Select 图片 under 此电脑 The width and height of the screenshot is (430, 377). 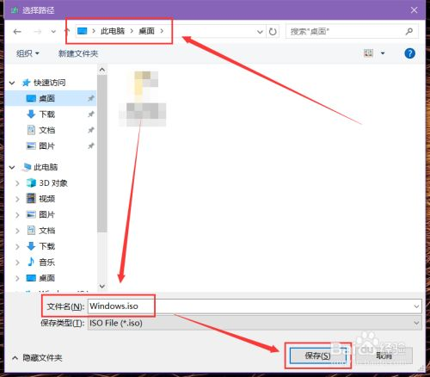(46, 214)
